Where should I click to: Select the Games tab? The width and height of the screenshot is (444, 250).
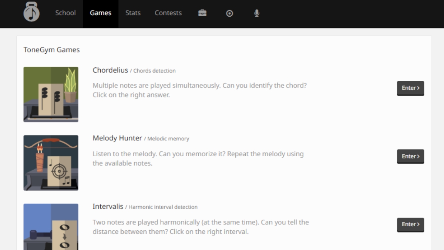pyautogui.click(x=101, y=13)
